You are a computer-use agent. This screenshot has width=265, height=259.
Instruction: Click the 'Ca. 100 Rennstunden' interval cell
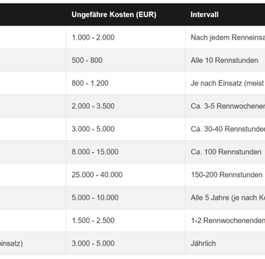(x=226, y=152)
